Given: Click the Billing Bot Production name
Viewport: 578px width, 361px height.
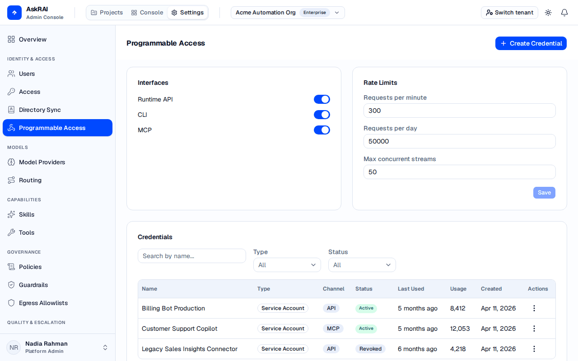Looking at the screenshot, I should (173, 308).
